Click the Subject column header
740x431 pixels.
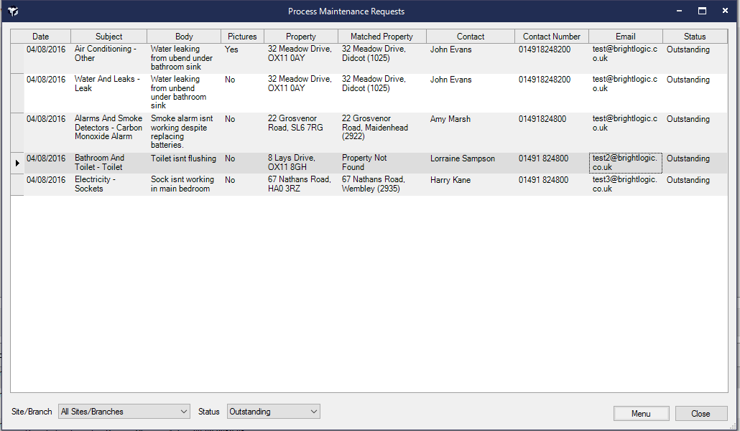click(109, 37)
